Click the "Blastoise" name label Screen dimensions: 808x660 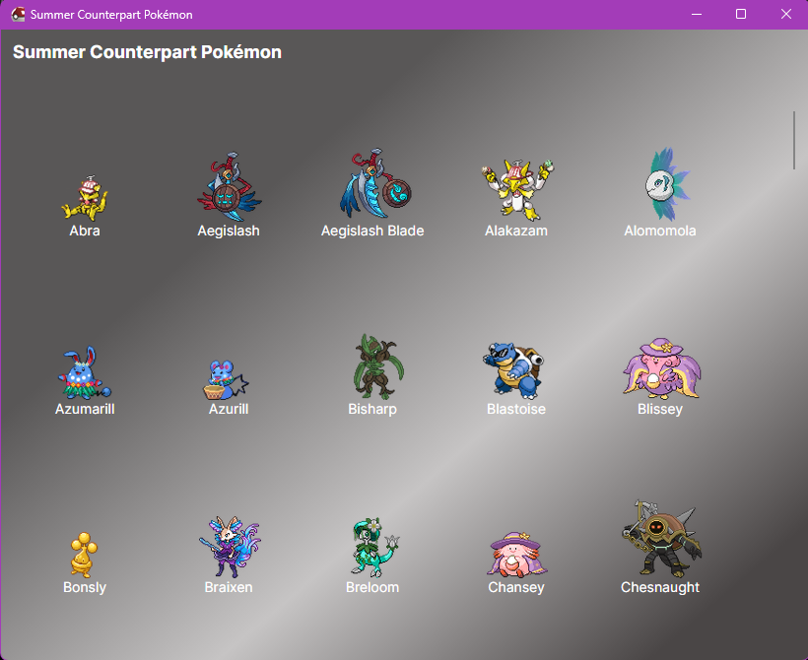[x=516, y=409]
